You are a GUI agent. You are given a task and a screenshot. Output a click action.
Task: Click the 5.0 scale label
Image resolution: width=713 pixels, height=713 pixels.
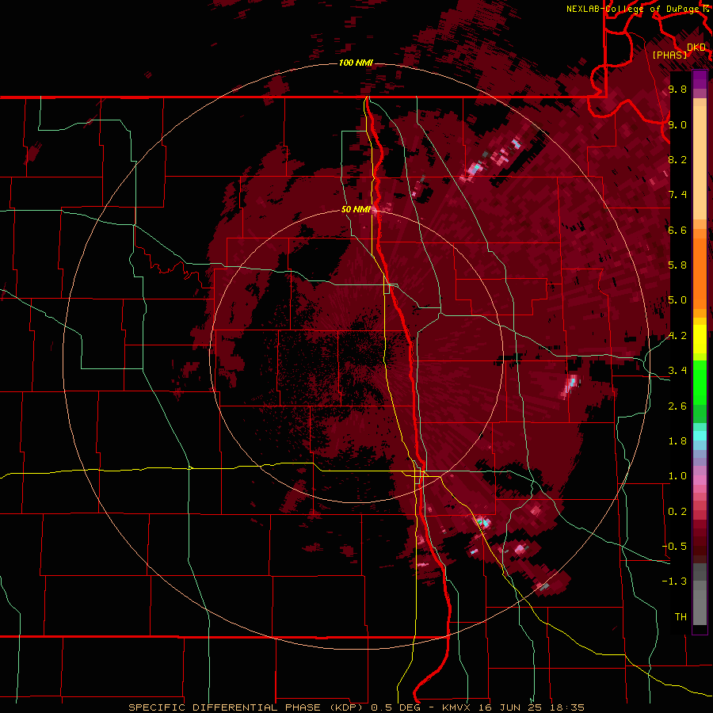pyautogui.click(x=677, y=300)
